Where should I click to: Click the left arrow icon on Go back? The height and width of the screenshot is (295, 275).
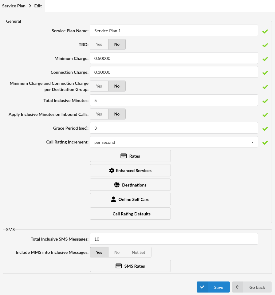pos(238,287)
